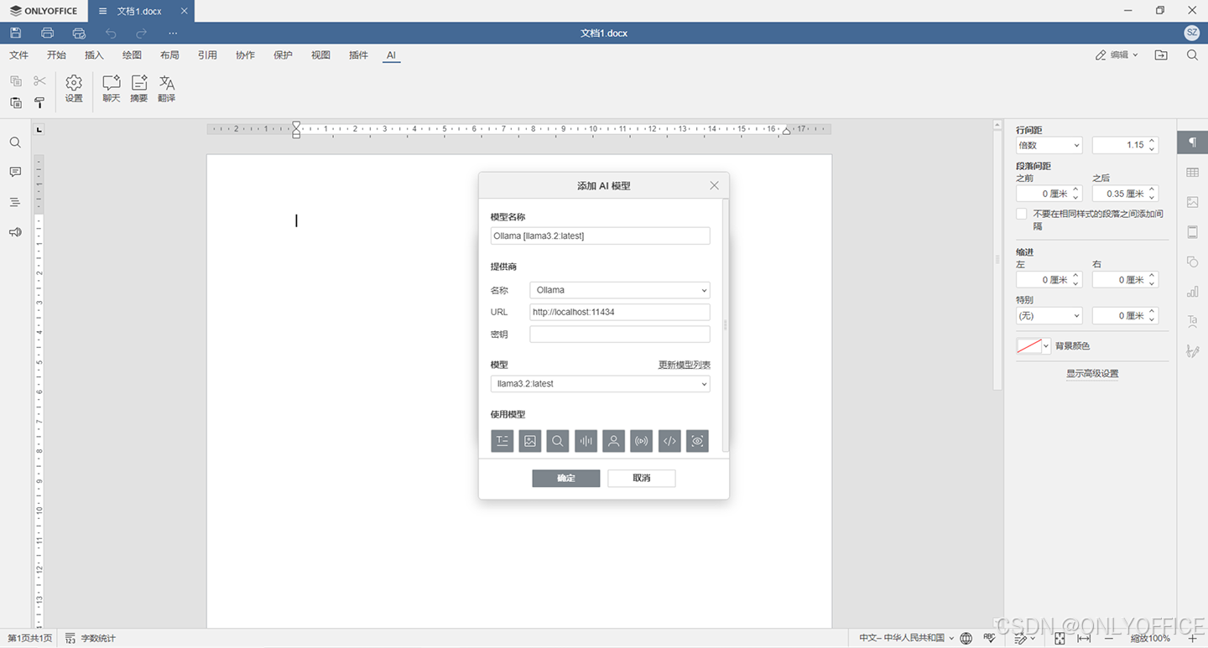Switch to the 引用 tab
The image size is (1208, 648).
(207, 55)
